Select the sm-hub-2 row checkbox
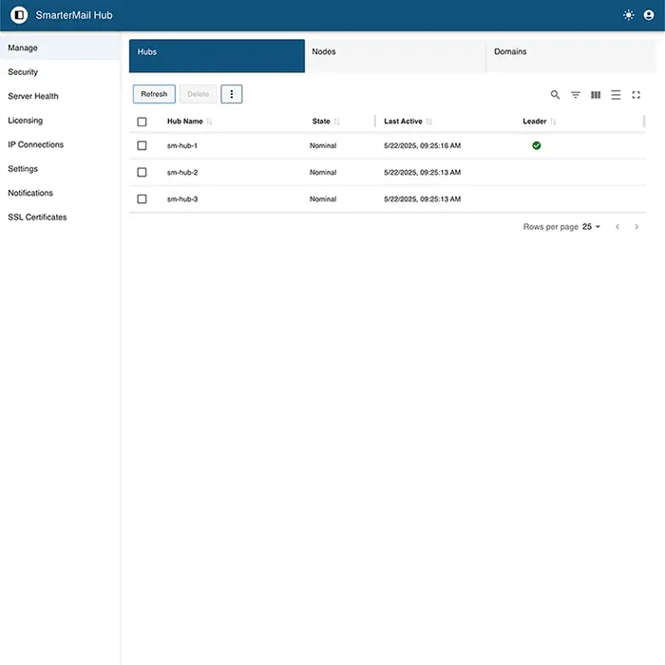The image size is (665, 665). click(142, 172)
